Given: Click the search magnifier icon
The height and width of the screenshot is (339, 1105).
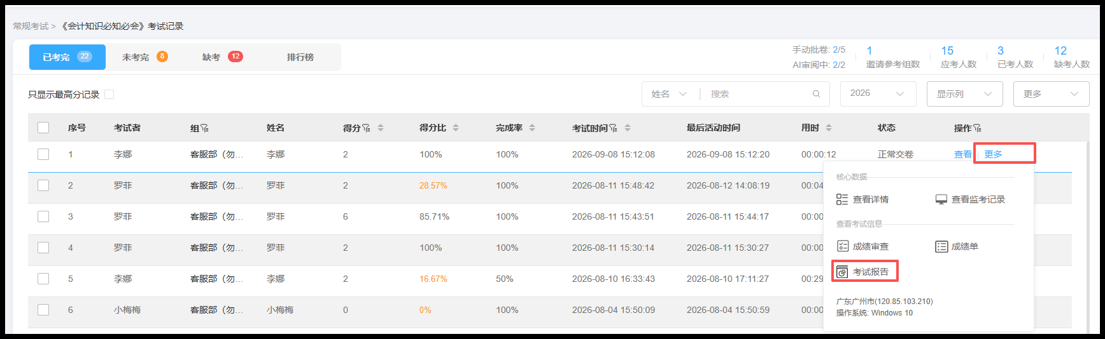Looking at the screenshot, I should (816, 94).
